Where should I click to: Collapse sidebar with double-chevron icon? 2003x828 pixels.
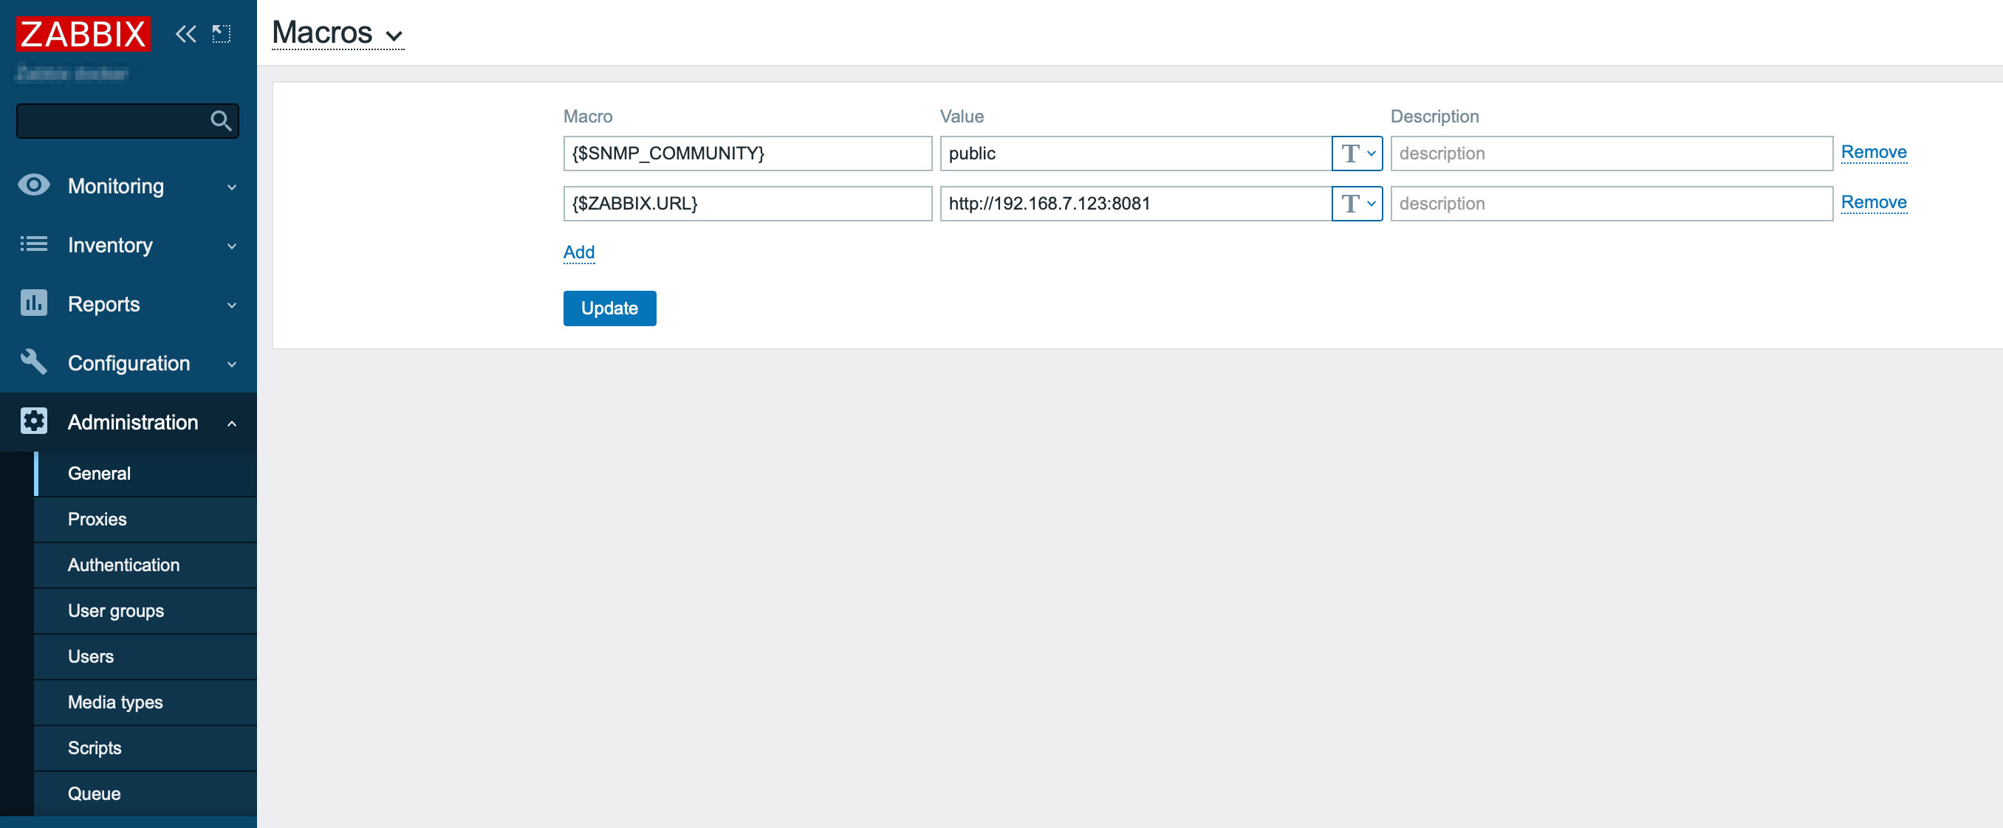pos(185,34)
